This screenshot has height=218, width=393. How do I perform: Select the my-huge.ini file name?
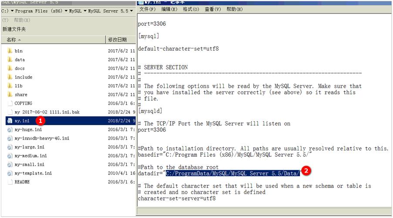point(28,129)
